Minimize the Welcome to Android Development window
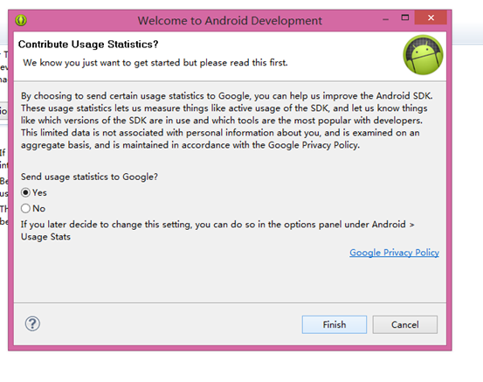The height and width of the screenshot is (382, 483). (x=385, y=18)
